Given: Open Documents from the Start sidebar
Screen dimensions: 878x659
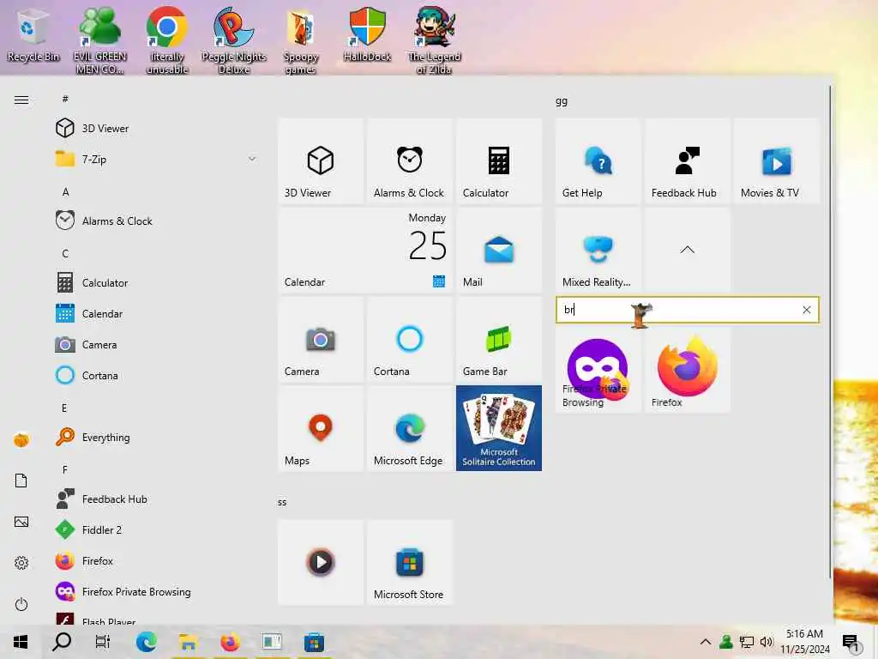Looking at the screenshot, I should [x=21, y=481].
